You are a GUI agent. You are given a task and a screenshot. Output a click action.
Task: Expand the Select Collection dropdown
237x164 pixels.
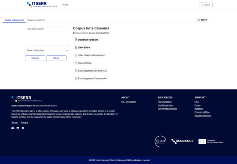tap(47, 50)
